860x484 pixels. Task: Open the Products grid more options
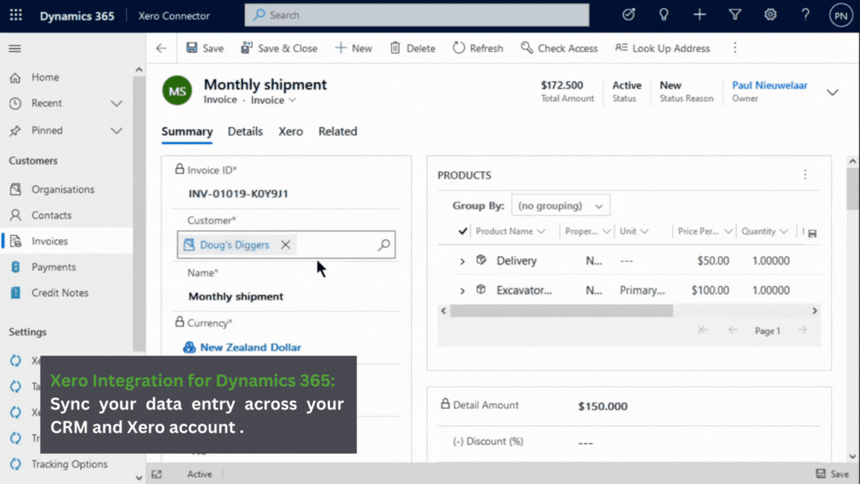pos(806,175)
